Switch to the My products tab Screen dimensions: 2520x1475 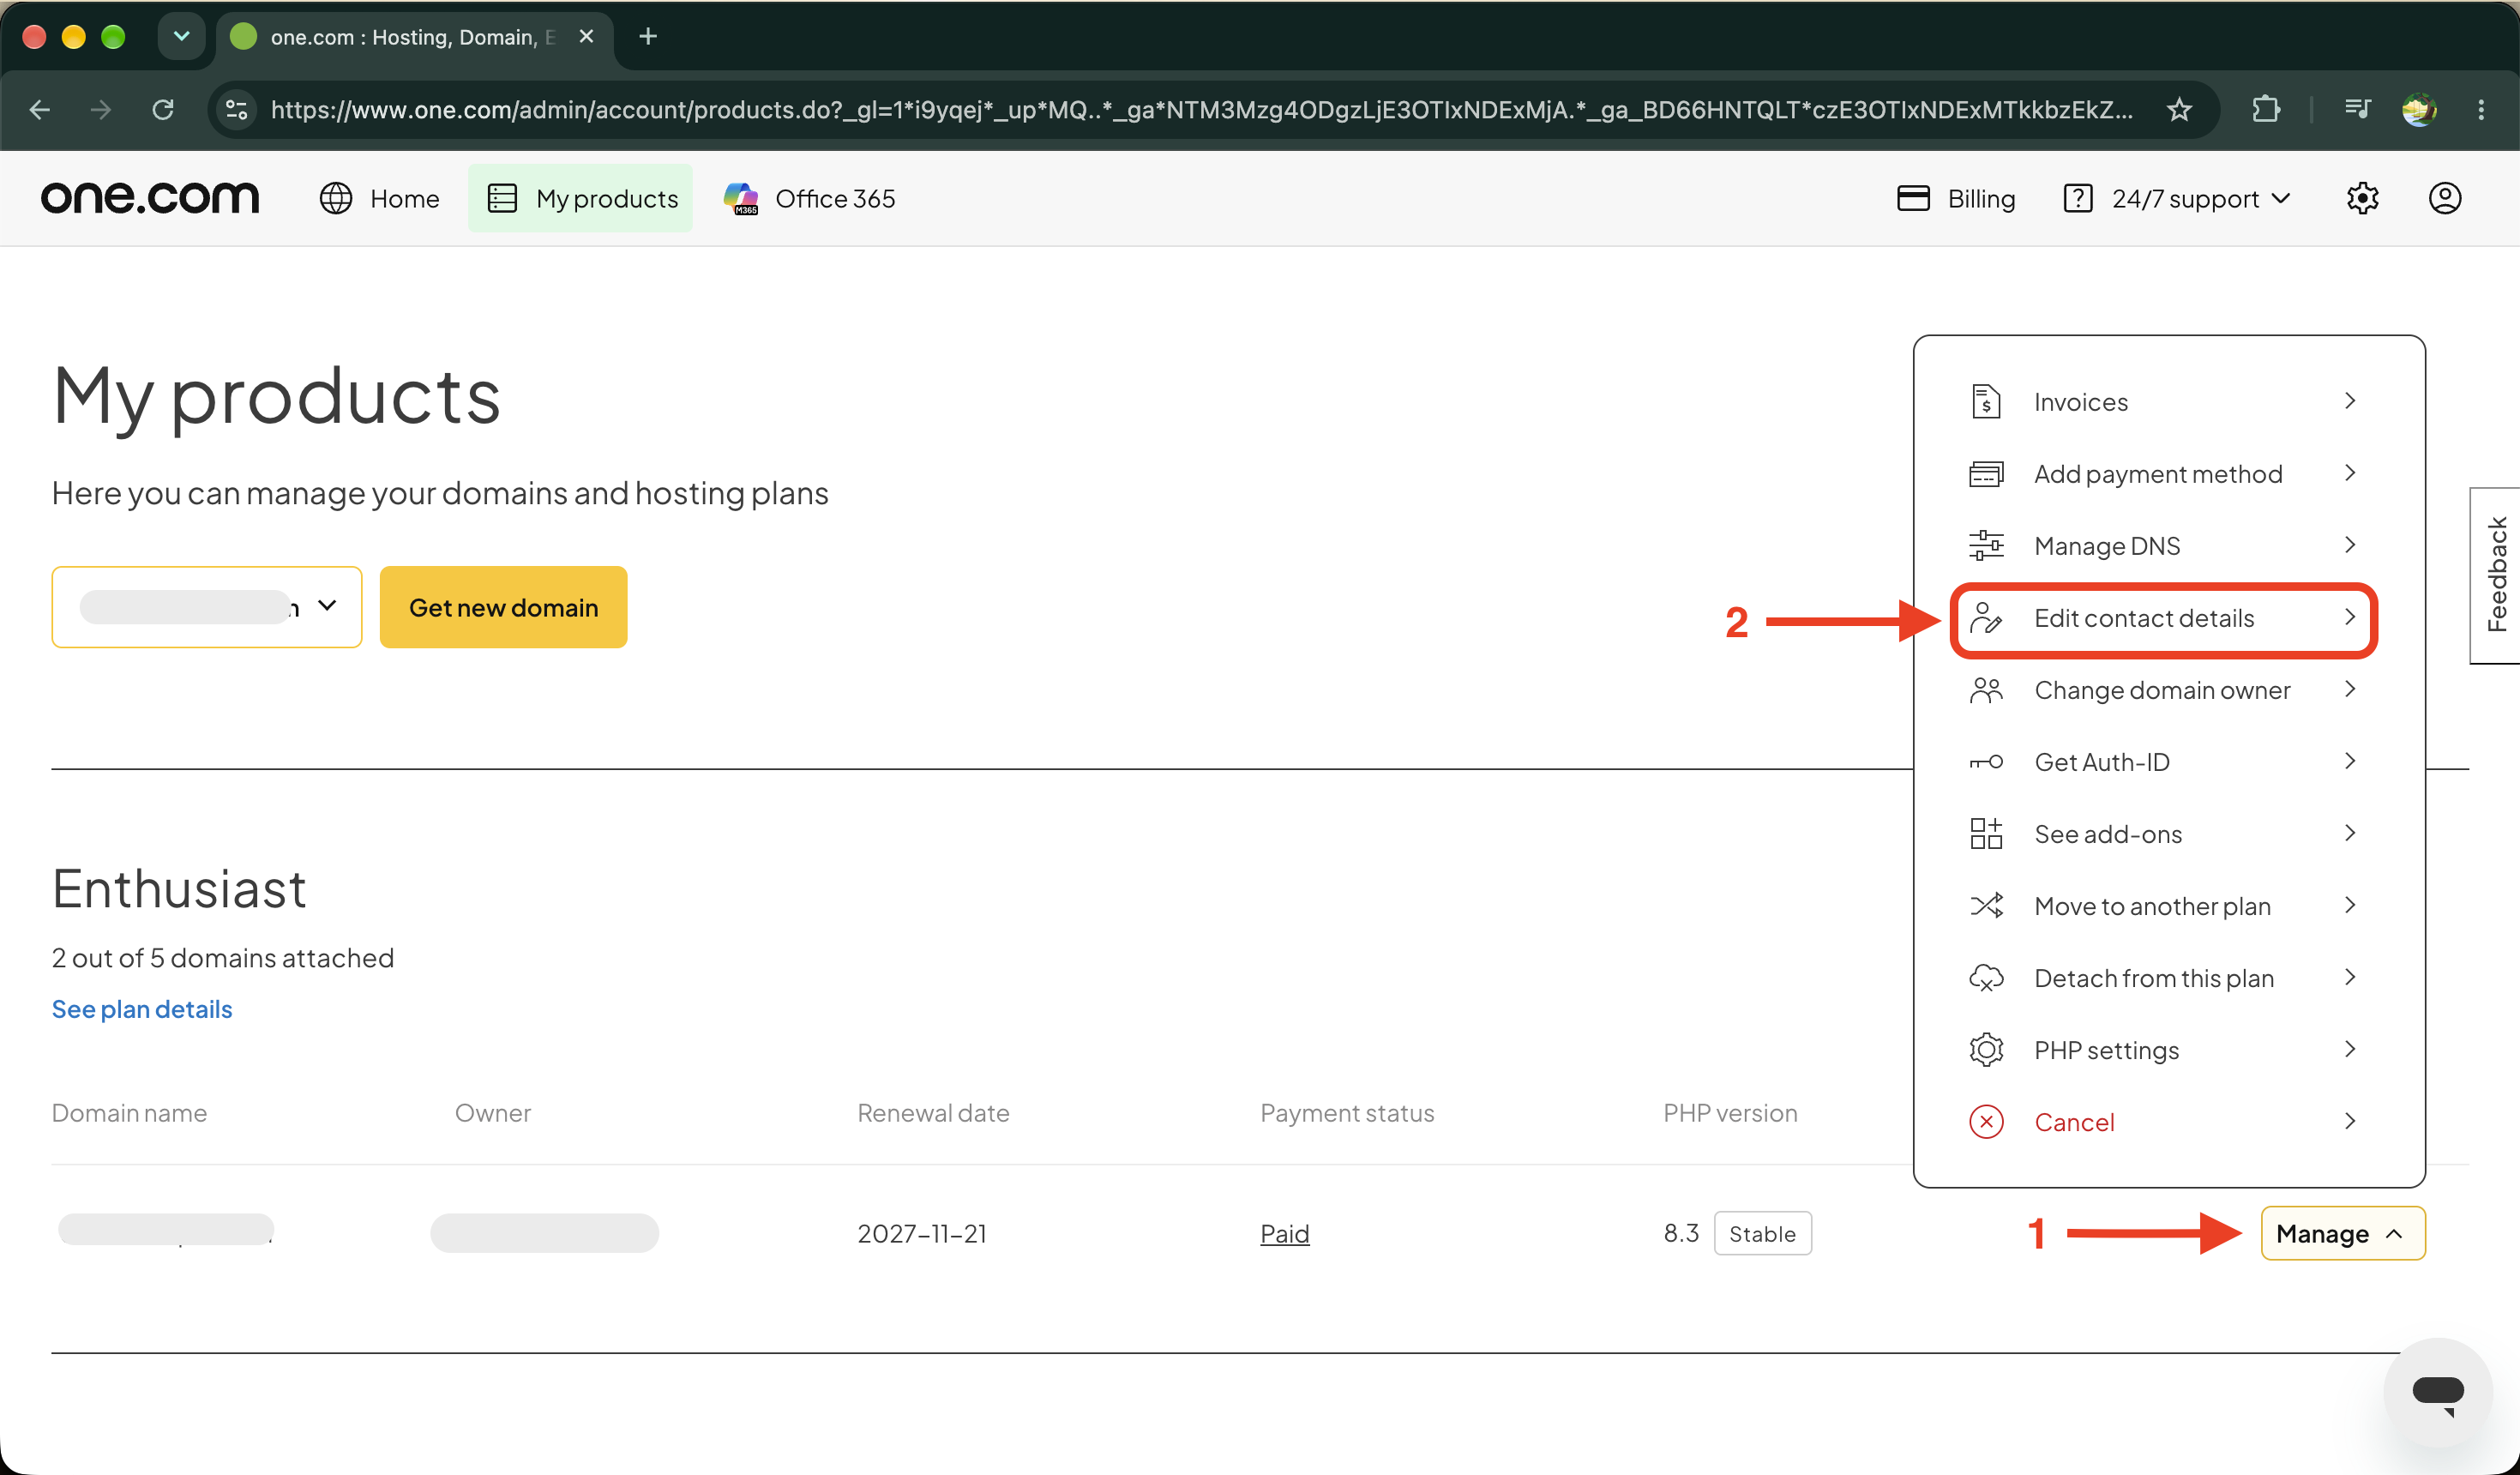[x=580, y=198]
